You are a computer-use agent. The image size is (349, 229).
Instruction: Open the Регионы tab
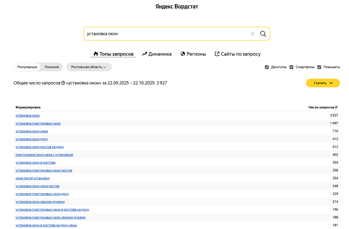[193, 54]
